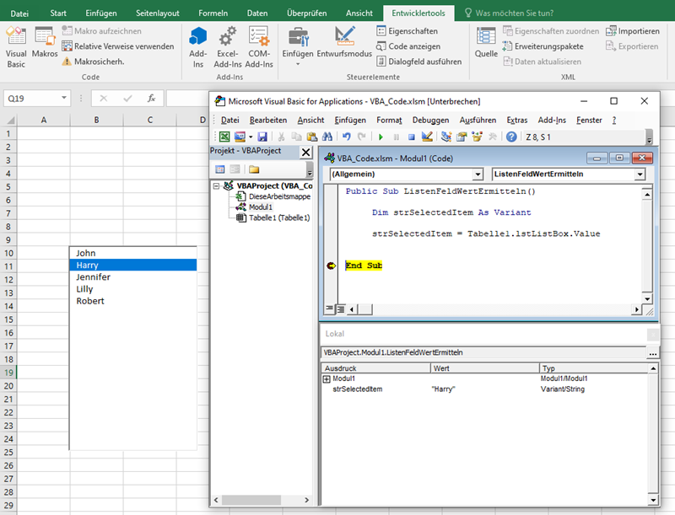Click Eigenschaften in Steuerelemente group
675x515 pixels.
[408, 31]
